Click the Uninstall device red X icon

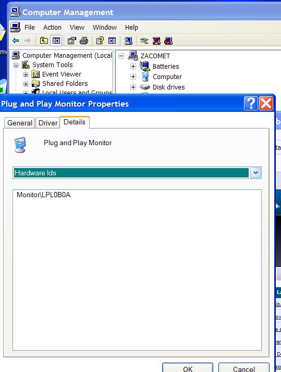coord(156,41)
